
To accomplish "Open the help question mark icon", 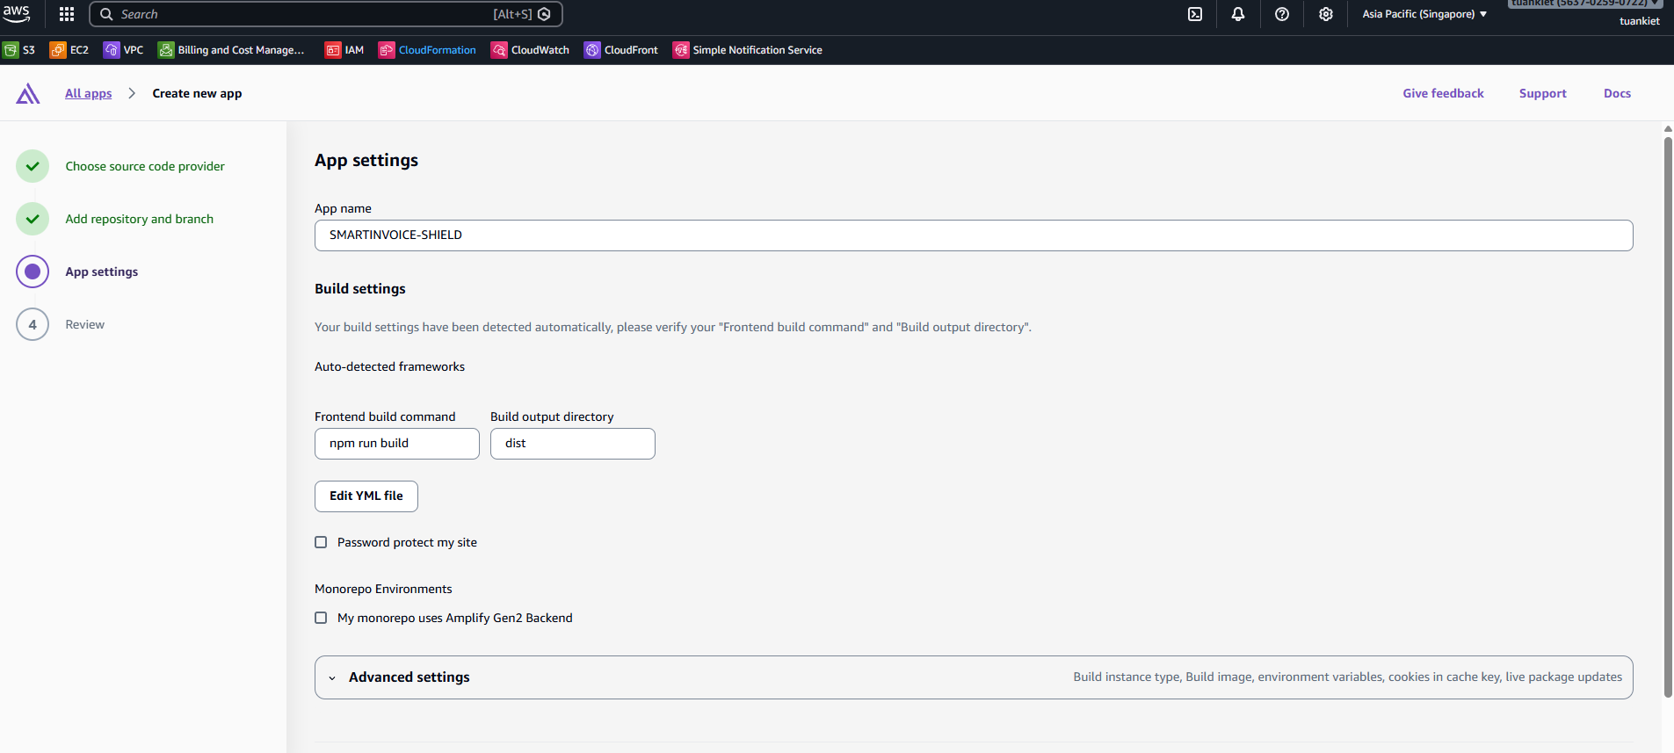I will [1282, 14].
